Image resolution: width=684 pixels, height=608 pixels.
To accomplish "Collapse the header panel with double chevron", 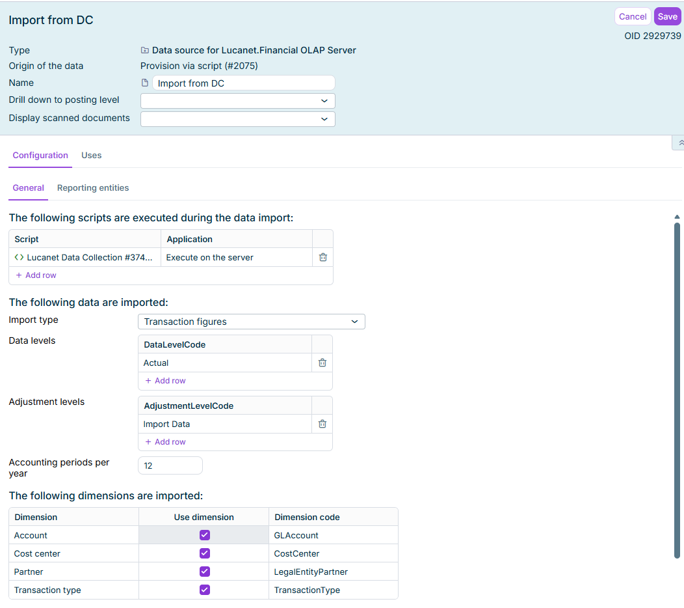I will click(x=680, y=143).
